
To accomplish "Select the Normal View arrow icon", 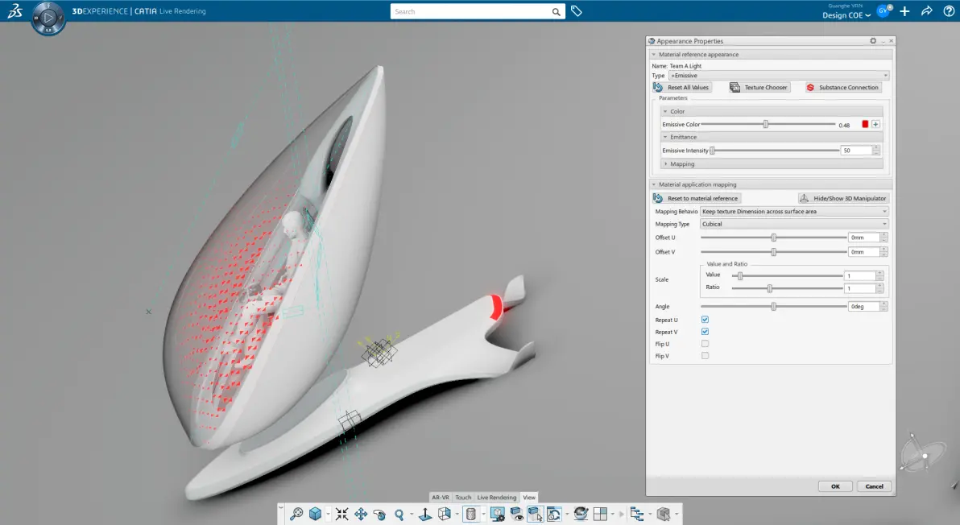I will pyautogui.click(x=425, y=514).
